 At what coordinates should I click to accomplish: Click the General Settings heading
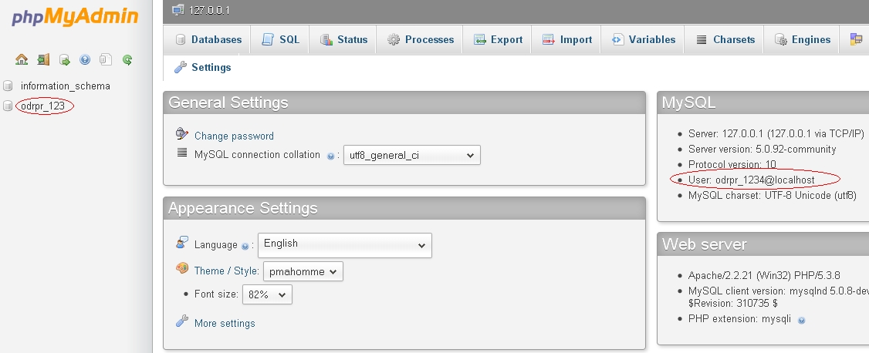(x=228, y=103)
